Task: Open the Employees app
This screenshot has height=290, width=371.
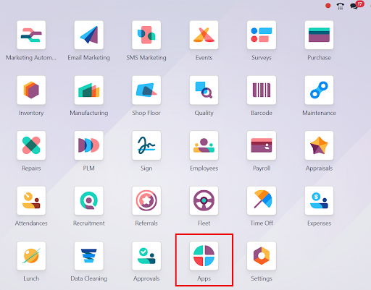Action: 204,145
